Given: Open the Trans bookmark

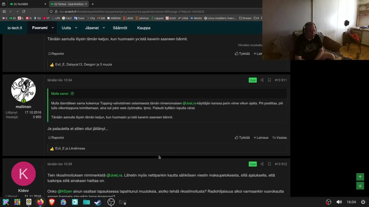Looking at the screenshot, I should click(79, 18).
